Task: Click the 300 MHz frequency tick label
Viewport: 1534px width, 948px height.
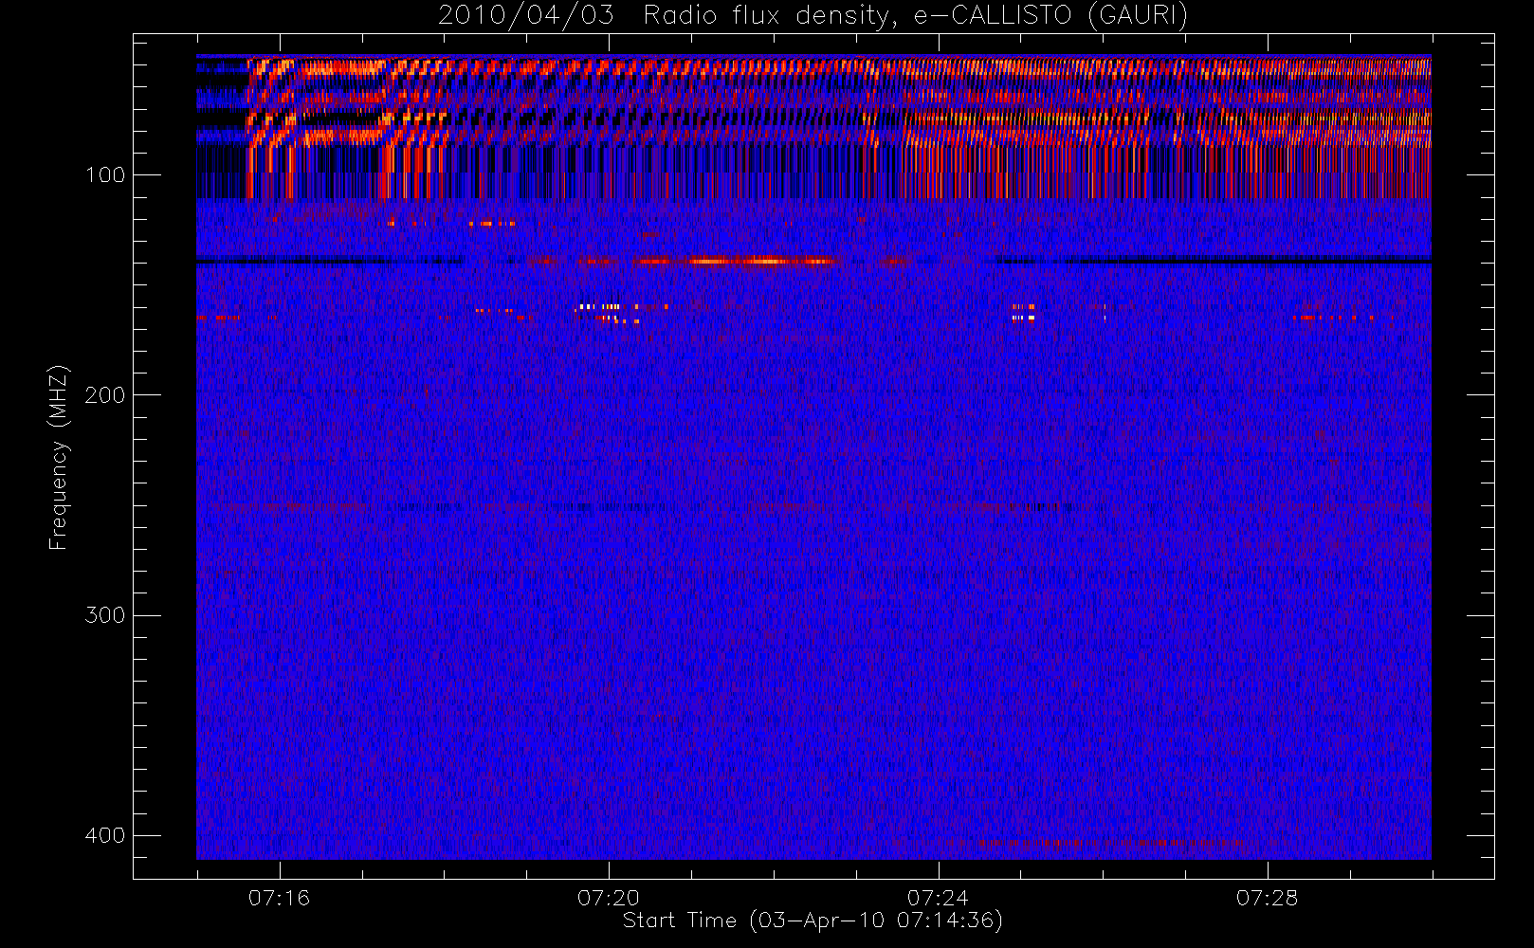Action: point(104,615)
